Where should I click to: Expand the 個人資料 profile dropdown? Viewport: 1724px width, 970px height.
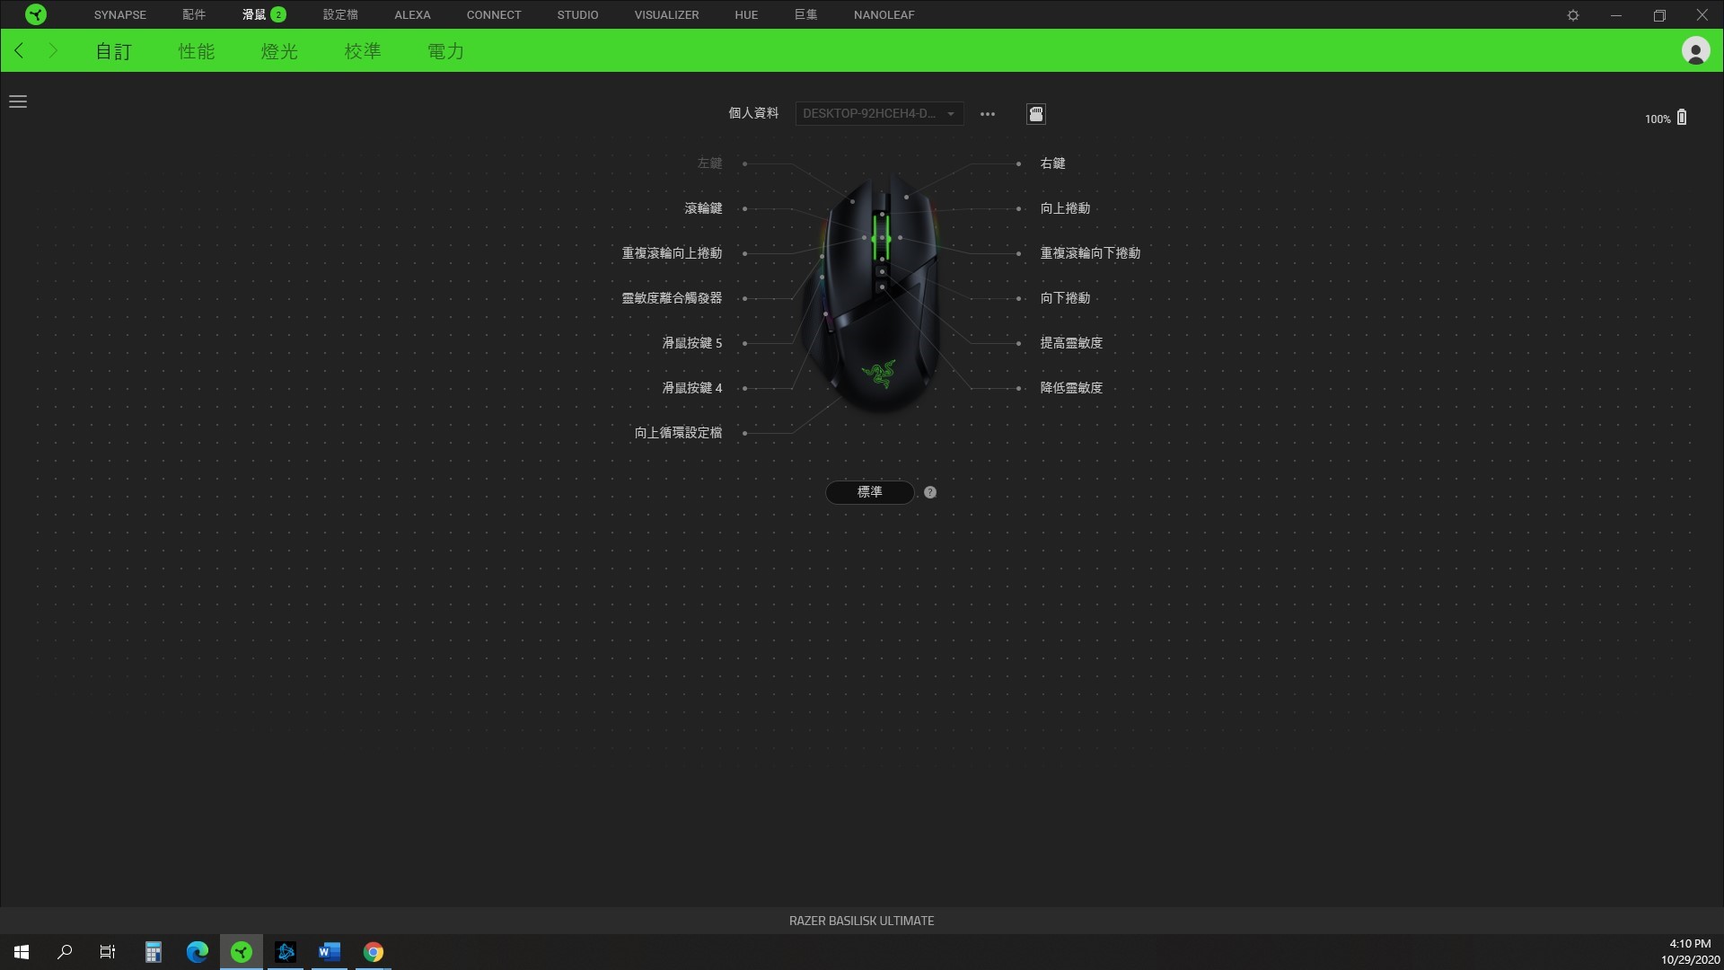click(879, 114)
